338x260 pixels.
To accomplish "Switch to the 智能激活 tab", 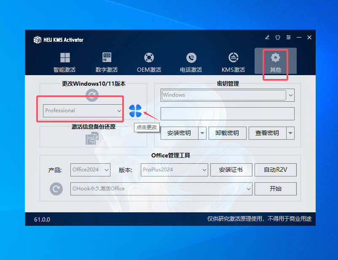I will (x=64, y=62).
